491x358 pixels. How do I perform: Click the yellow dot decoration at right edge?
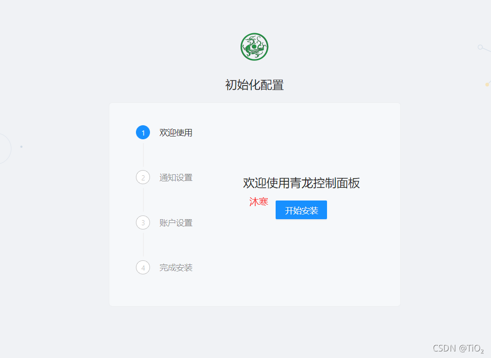click(487, 85)
